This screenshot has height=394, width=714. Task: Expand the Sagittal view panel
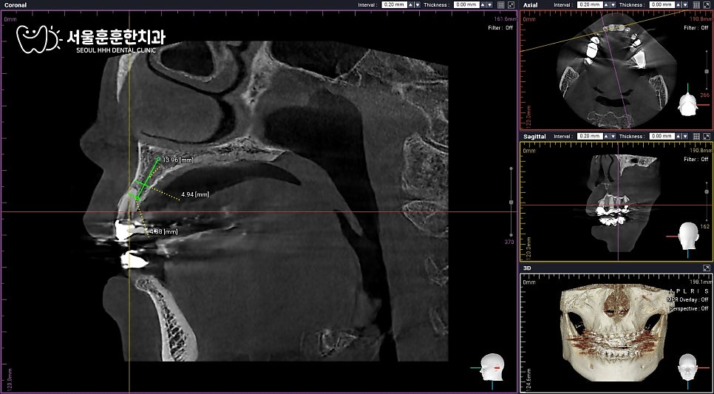(707, 136)
